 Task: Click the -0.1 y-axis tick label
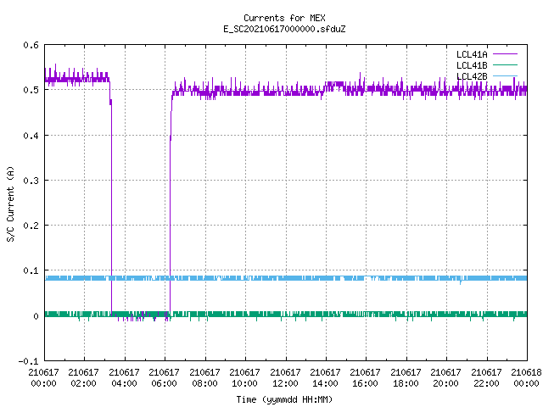[x=28, y=361]
